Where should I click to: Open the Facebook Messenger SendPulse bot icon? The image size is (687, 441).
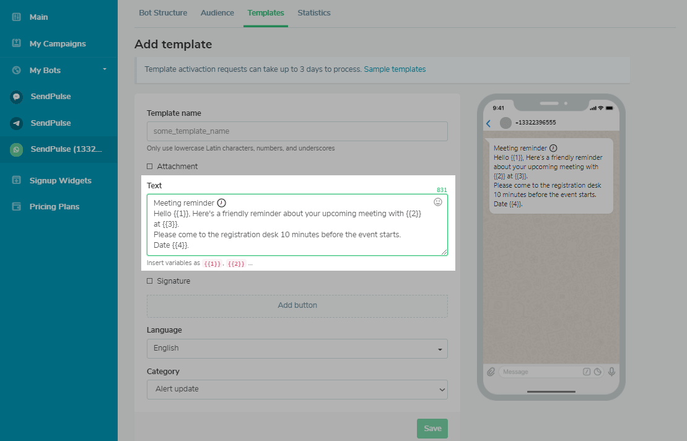tap(17, 97)
